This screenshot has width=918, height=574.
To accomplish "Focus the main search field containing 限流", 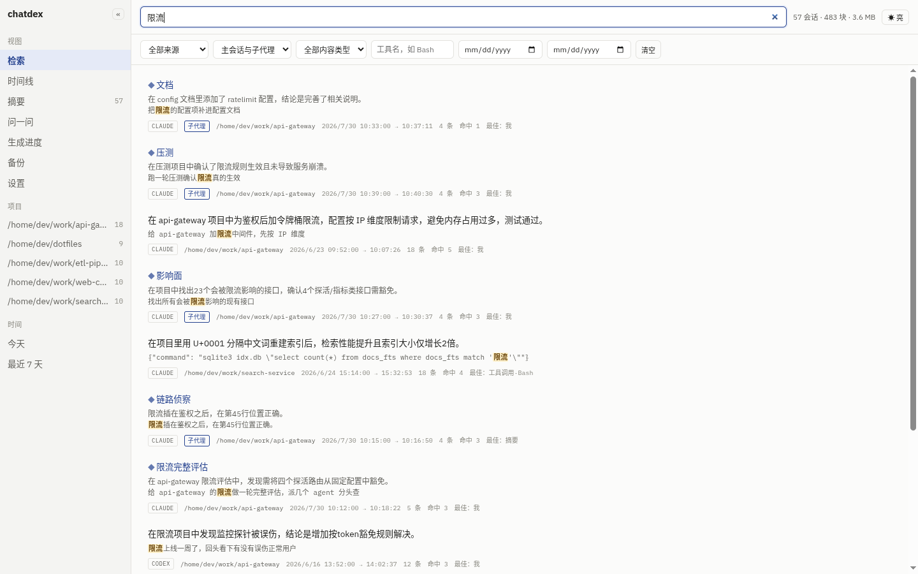I will click(463, 17).
